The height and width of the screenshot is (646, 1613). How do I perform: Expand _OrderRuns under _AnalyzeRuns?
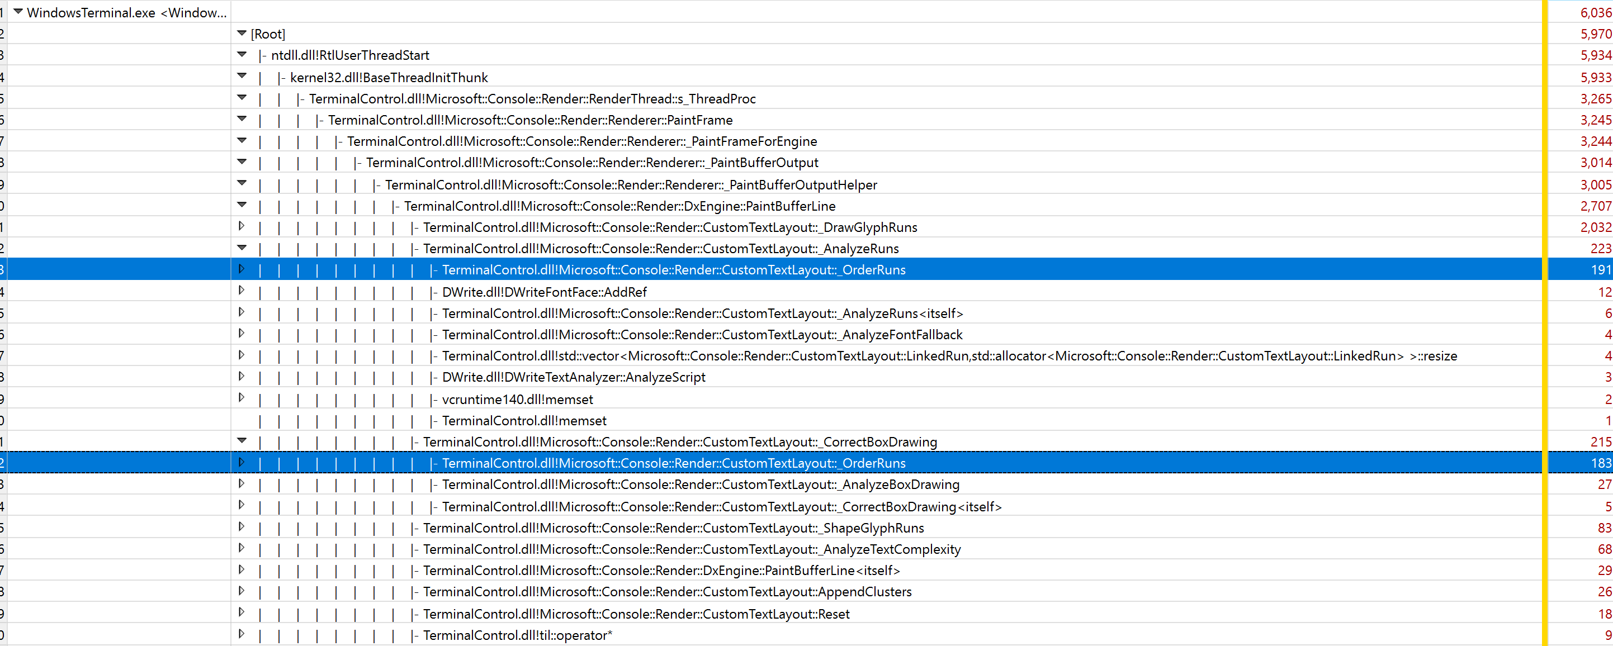[241, 269]
